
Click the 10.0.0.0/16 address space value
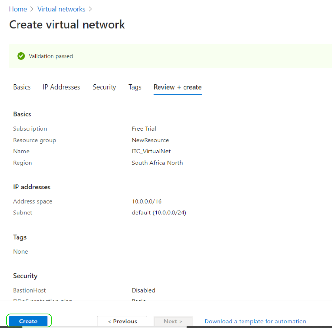[x=147, y=201]
